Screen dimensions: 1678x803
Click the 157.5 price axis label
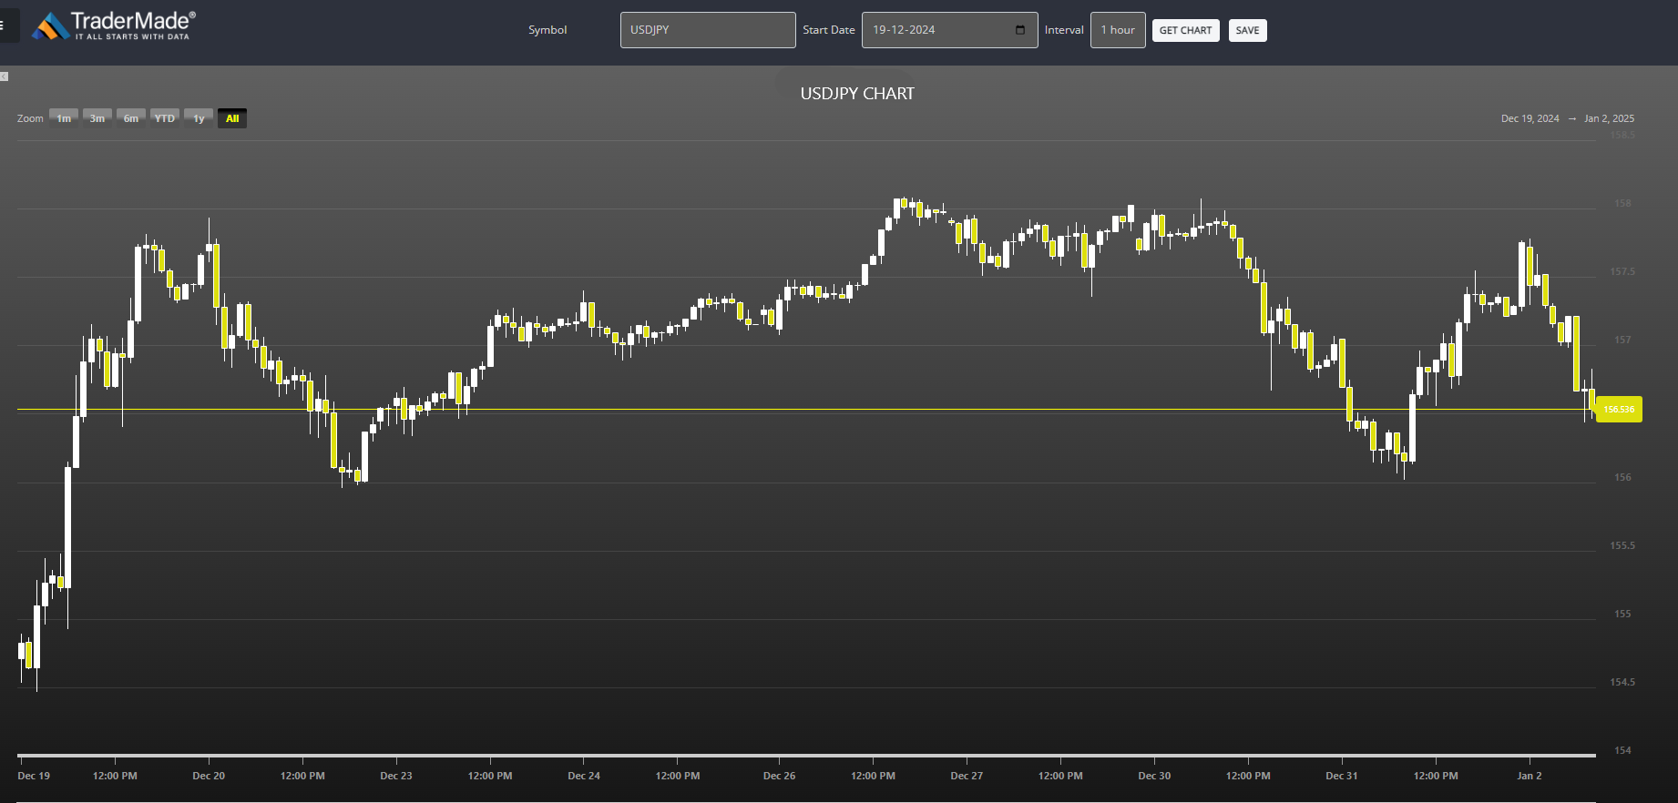tap(1622, 271)
